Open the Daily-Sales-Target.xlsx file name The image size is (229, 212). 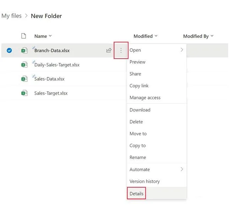pyautogui.click(x=57, y=65)
